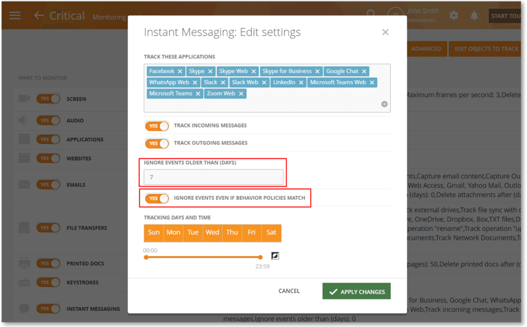Remove the Skype for Business tag
Screen dimensions: 527x327
click(317, 71)
